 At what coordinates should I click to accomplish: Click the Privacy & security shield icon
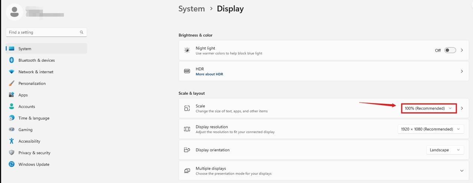12,153
